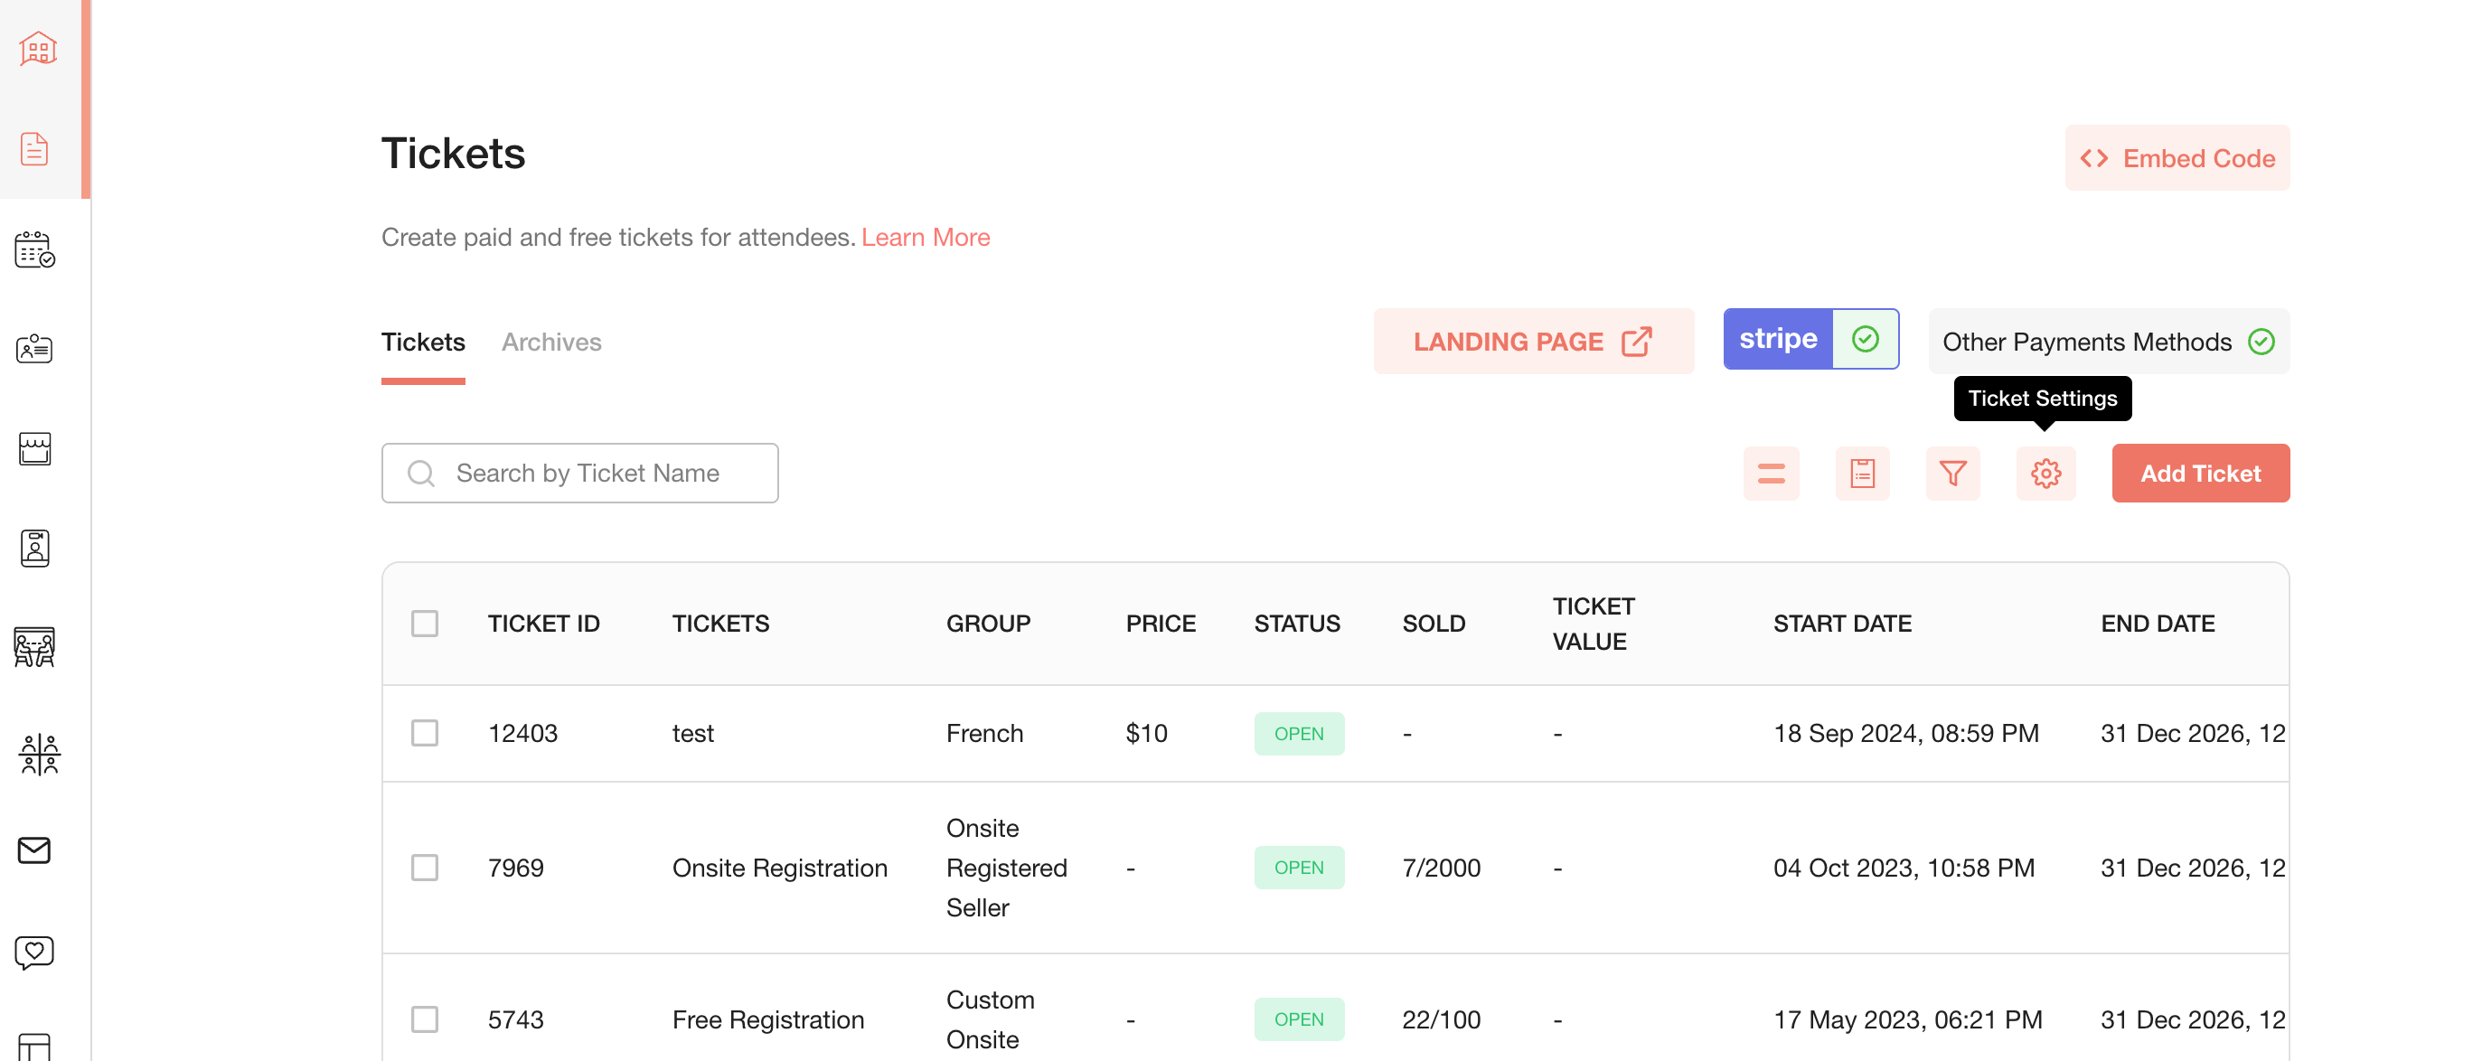Screen dimensions: 2473x1061
Task: Click the OPEN status badge for ticket 12403
Action: pyautogui.click(x=1298, y=733)
